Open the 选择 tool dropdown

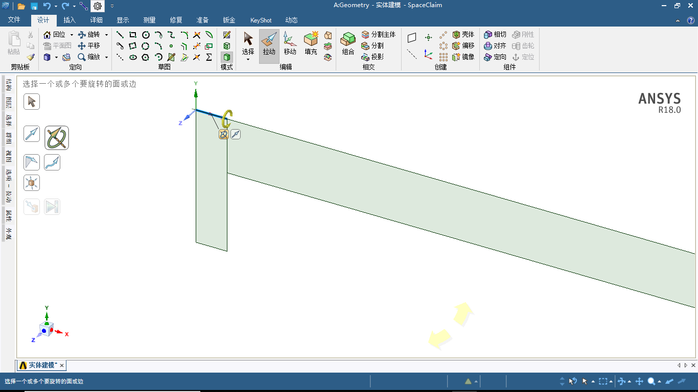point(248,59)
